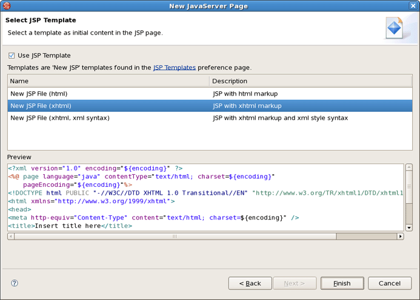Click 'JSP with xhtml markup and xml style syntax'
Image resolution: width=420 pixels, height=300 pixels.
(281, 118)
